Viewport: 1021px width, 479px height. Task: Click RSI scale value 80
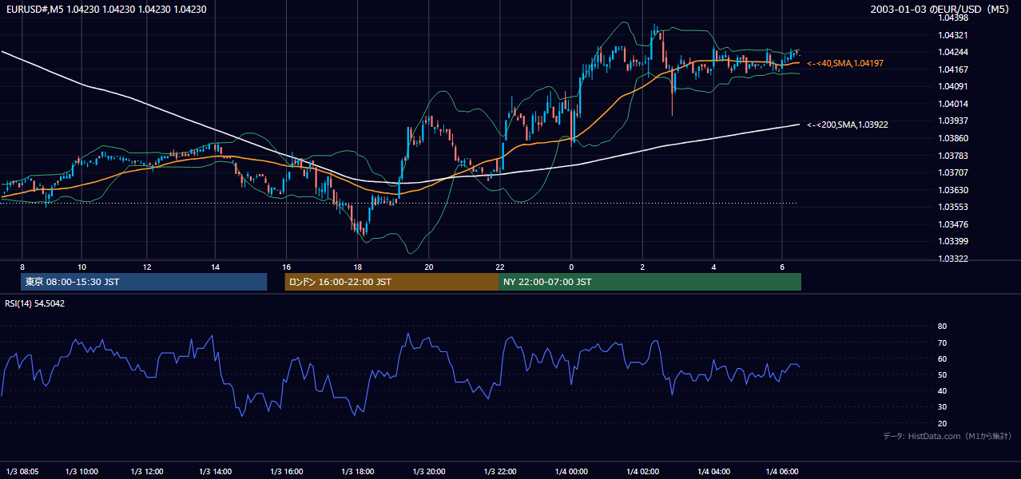[942, 327]
